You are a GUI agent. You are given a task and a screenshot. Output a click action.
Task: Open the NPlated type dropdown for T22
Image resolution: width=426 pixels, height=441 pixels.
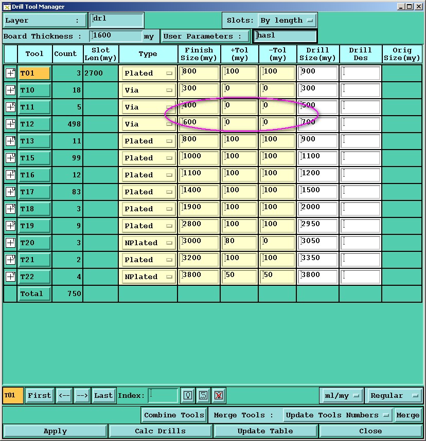click(x=148, y=277)
